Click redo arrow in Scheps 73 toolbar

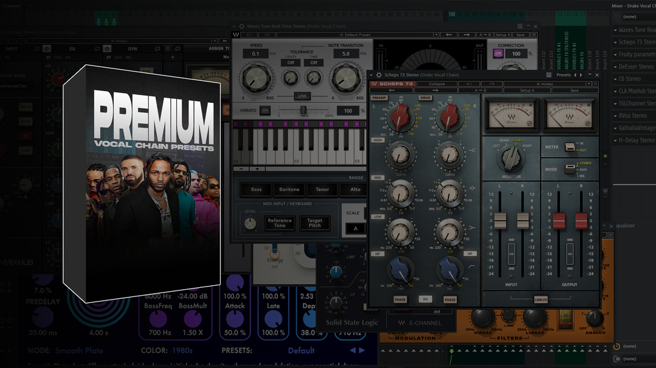tap(492, 84)
